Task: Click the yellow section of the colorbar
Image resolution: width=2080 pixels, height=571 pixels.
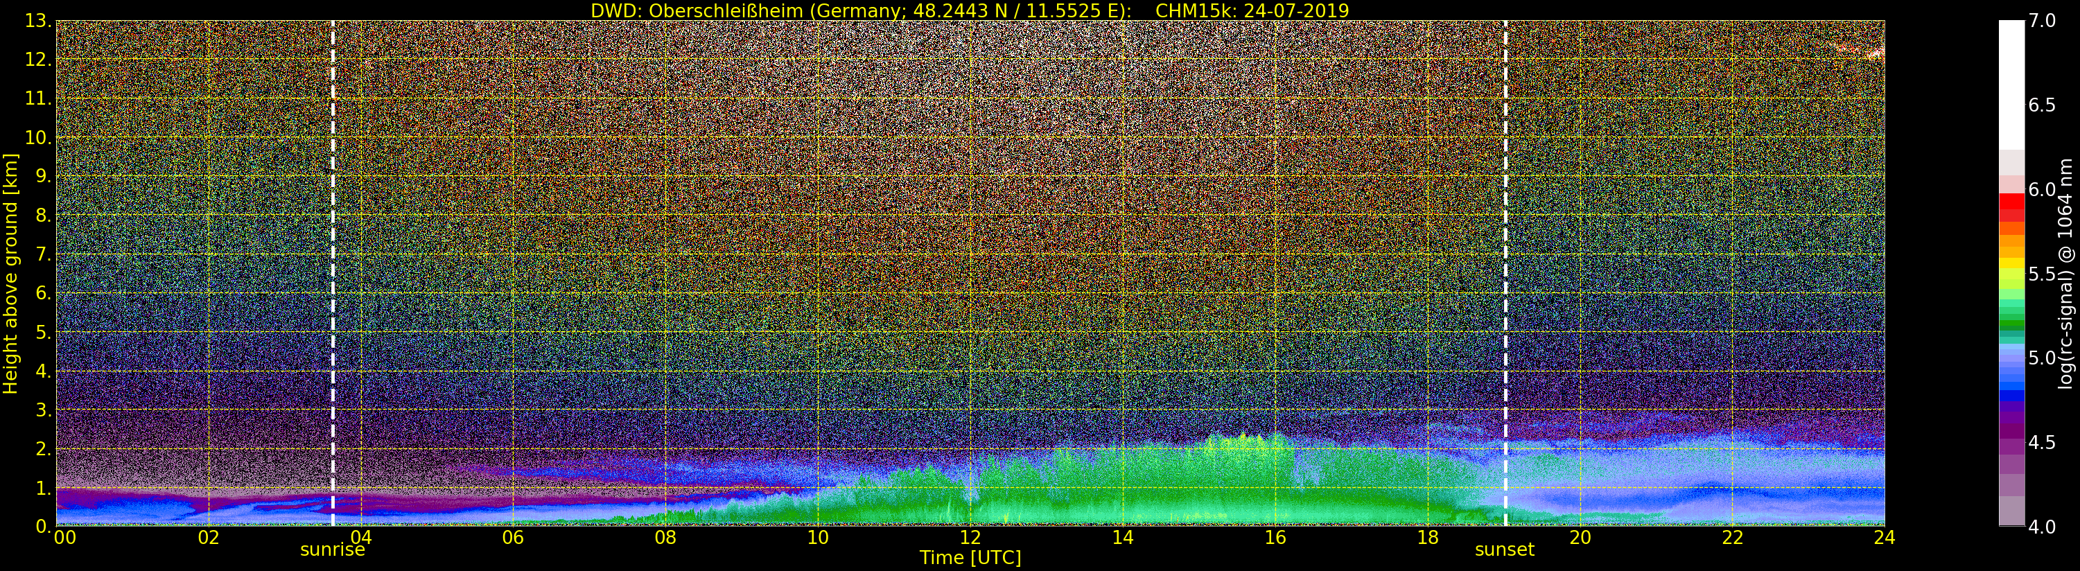Action: 2011,263
